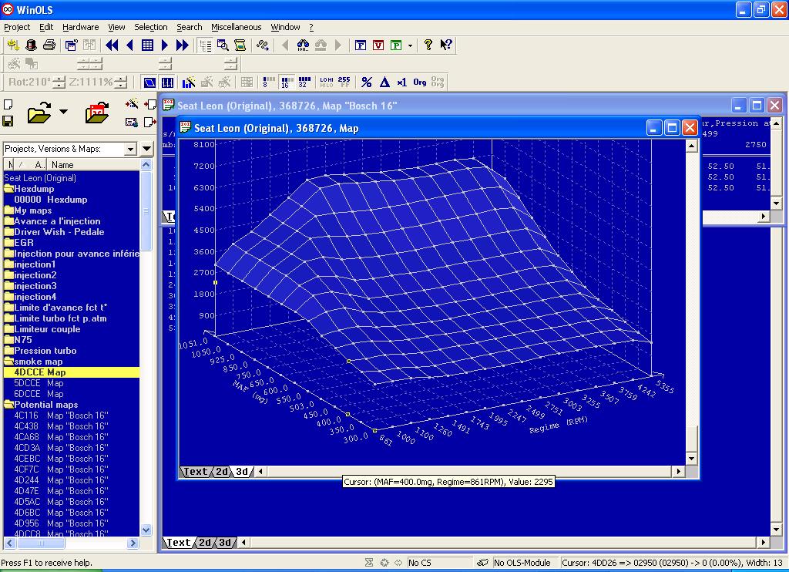The image size is (789, 572).
Task: Collapse the Potential maps folder
Action: 8,404
